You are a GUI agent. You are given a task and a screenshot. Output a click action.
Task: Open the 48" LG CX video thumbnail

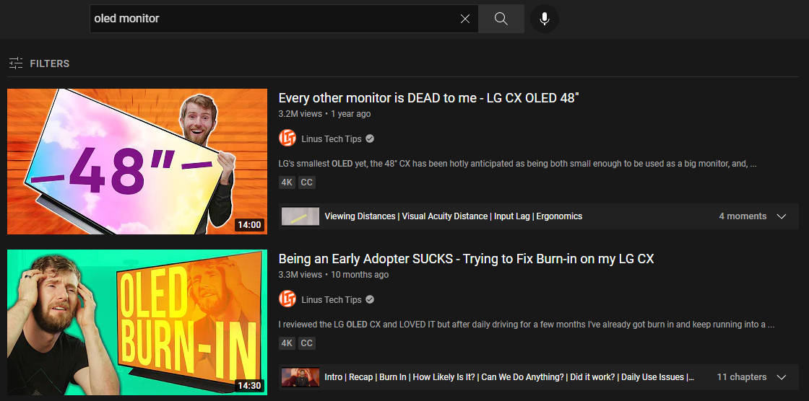click(x=137, y=162)
